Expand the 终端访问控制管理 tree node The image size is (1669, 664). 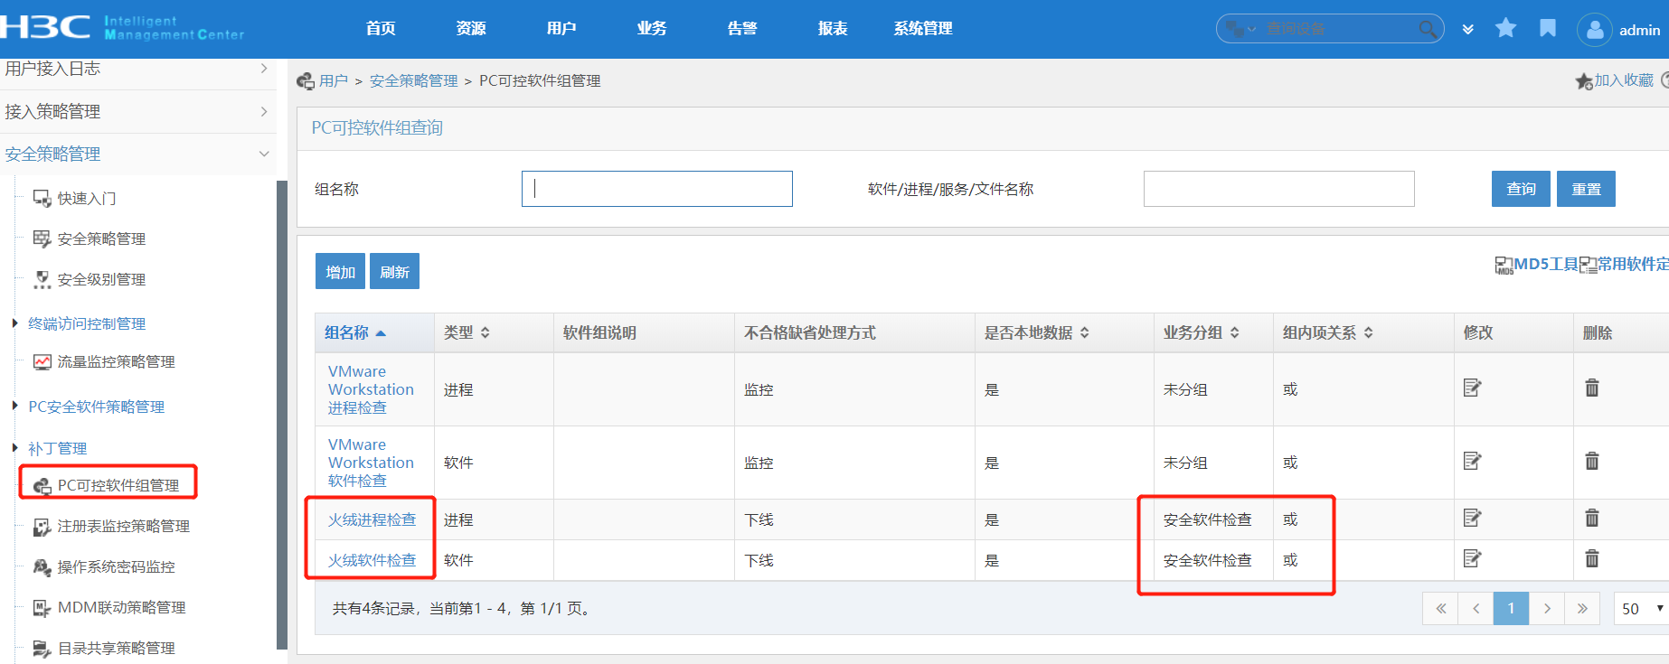click(x=14, y=323)
